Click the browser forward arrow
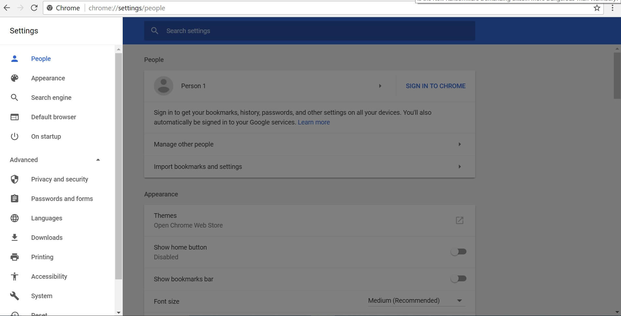This screenshot has width=621, height=316. point(20,8)
